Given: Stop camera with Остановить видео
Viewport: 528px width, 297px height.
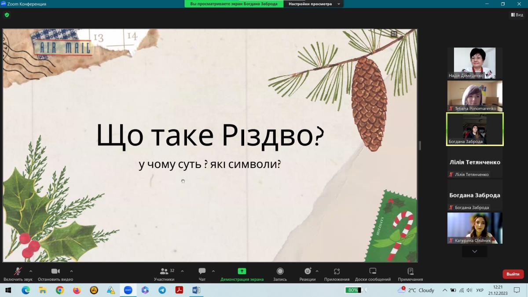Looking at the screenshot, I should tap(55, 274).
